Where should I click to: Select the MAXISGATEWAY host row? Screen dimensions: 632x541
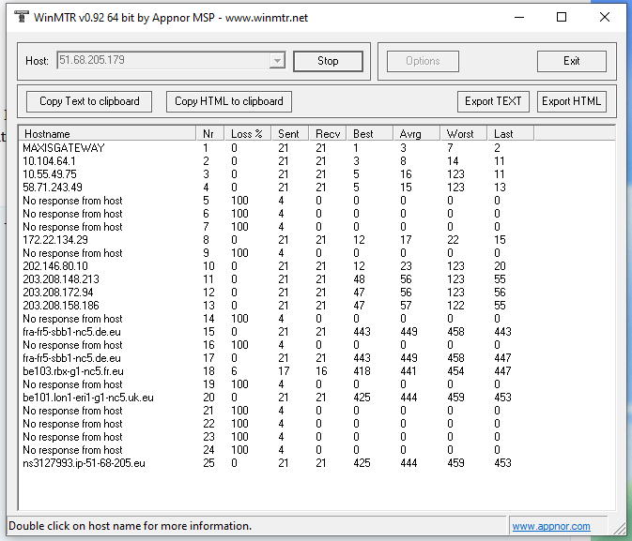coord(64,148)
